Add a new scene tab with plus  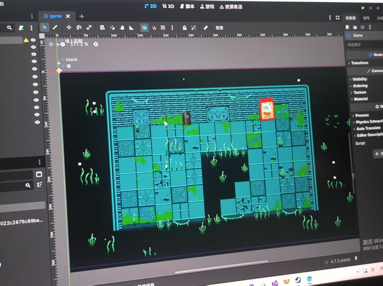click(82, 16)
